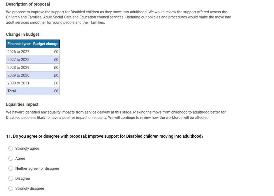Click the "Description of proposal" heading
The image size is (274, 196).
(x=28, y=4)
